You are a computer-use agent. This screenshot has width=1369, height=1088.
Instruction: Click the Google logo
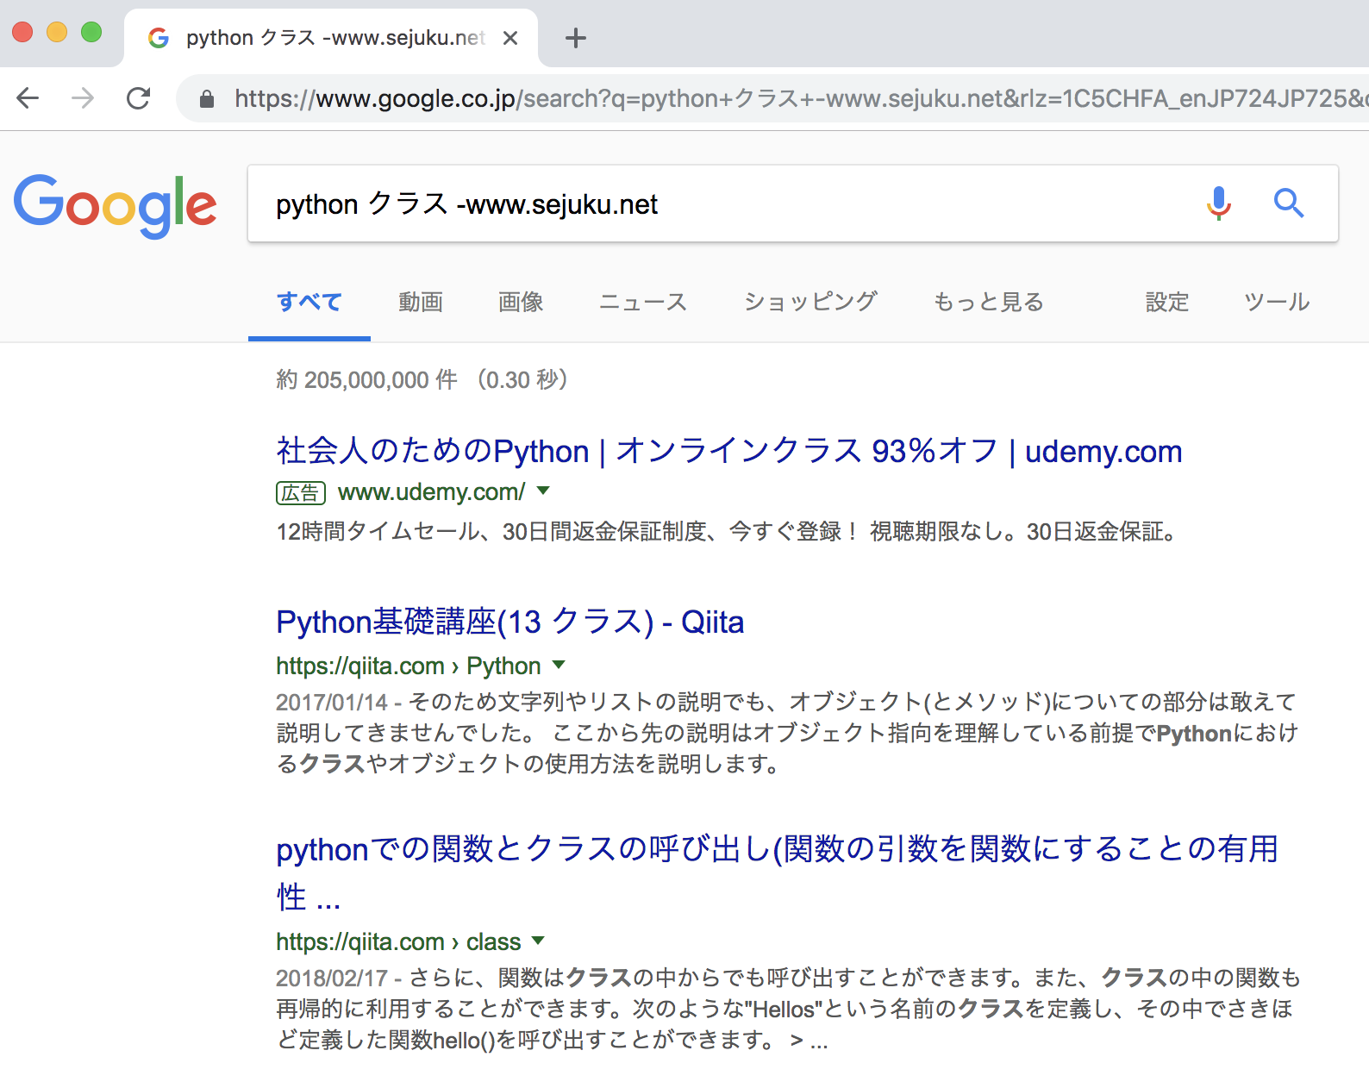tap(115, 206)
